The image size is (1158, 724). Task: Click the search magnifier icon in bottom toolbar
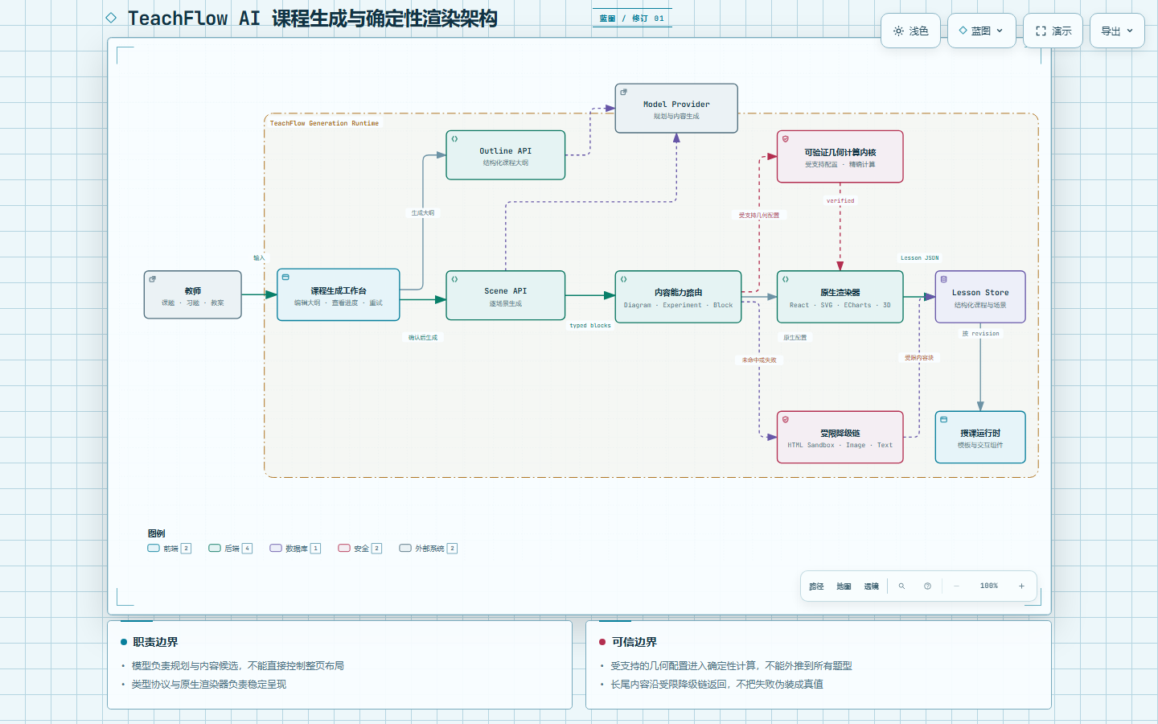(x=901, y=586)
